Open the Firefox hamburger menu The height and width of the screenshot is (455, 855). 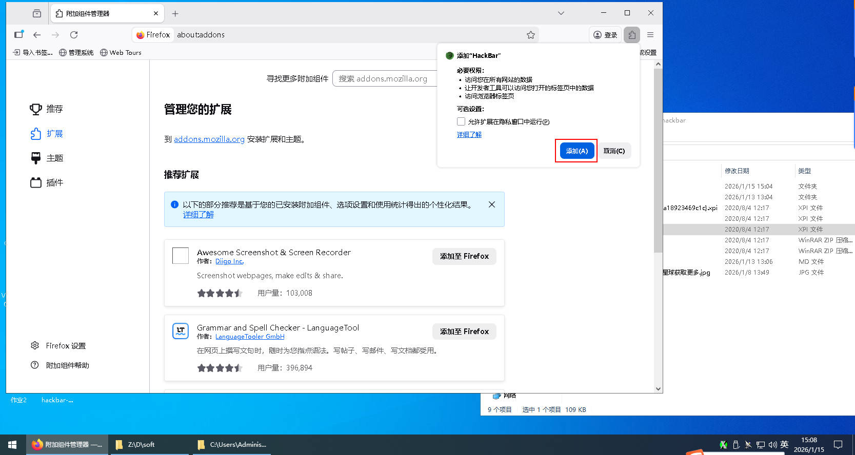coord(650,35)
